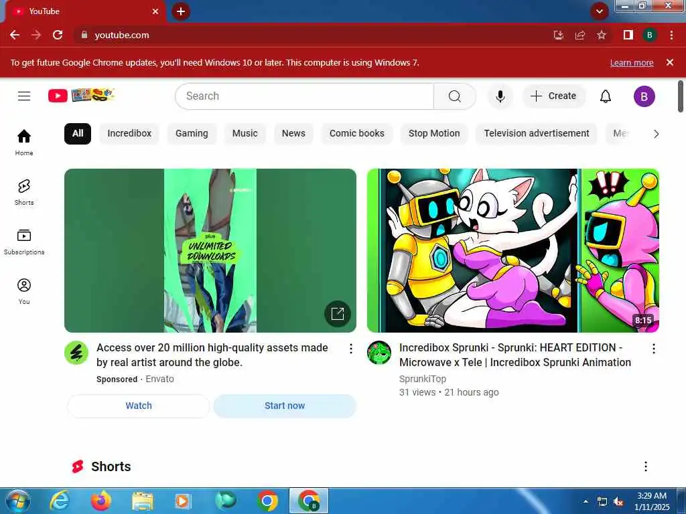Screen dimensions: 686x514
Task: Open Chrome tab search dropdown
Action: (x=600, y=11)
